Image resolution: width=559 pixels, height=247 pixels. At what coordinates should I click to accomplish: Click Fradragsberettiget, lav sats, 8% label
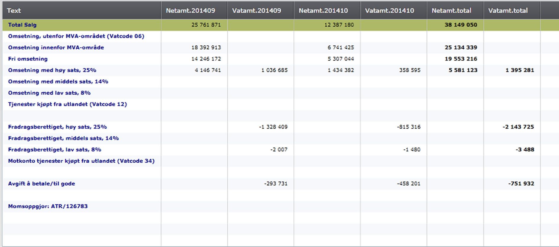pyautogui.click(x=54, y=150)
